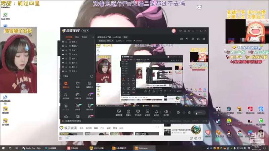Open the 虚拟形象 avatar tool
The image size is (269, 151).
(89, 107)
